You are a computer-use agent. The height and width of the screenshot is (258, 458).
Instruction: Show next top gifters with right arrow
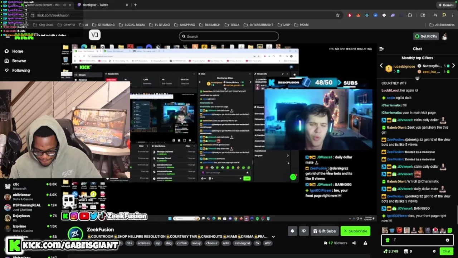point(453,66)
